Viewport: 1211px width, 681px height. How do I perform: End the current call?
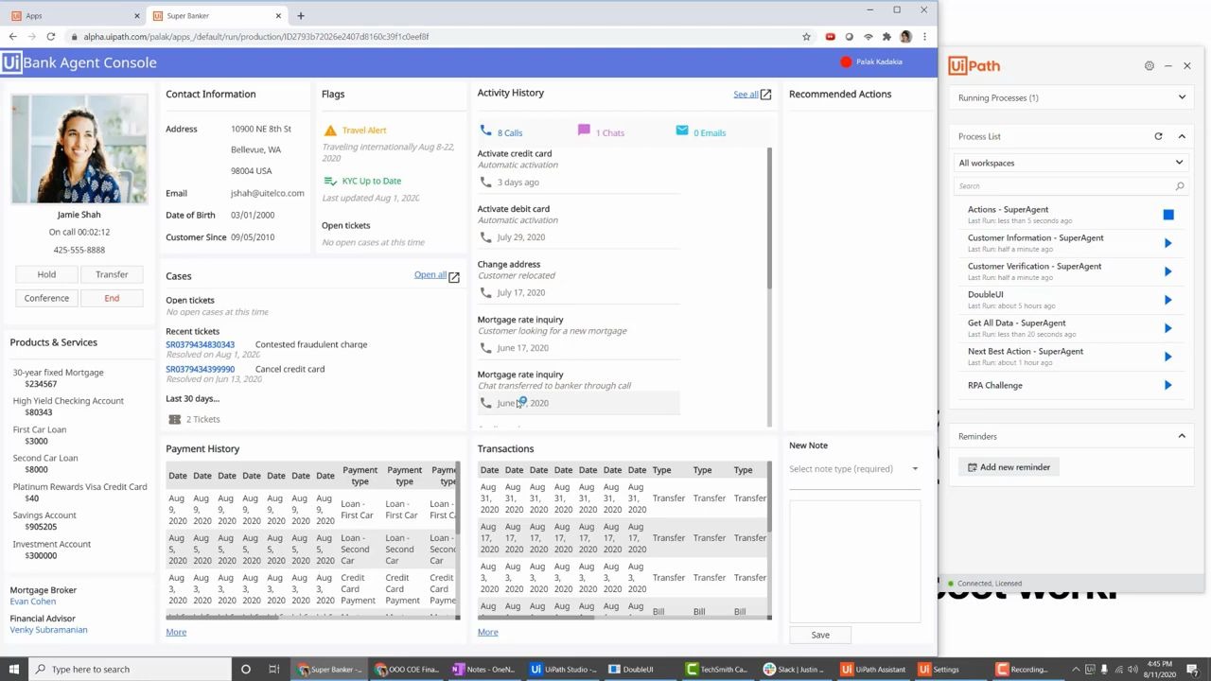coord(112,298)
